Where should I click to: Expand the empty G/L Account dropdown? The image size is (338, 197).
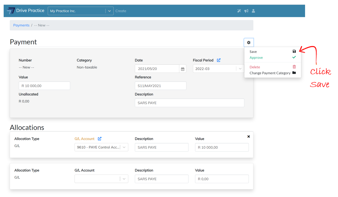pos(124,179)
